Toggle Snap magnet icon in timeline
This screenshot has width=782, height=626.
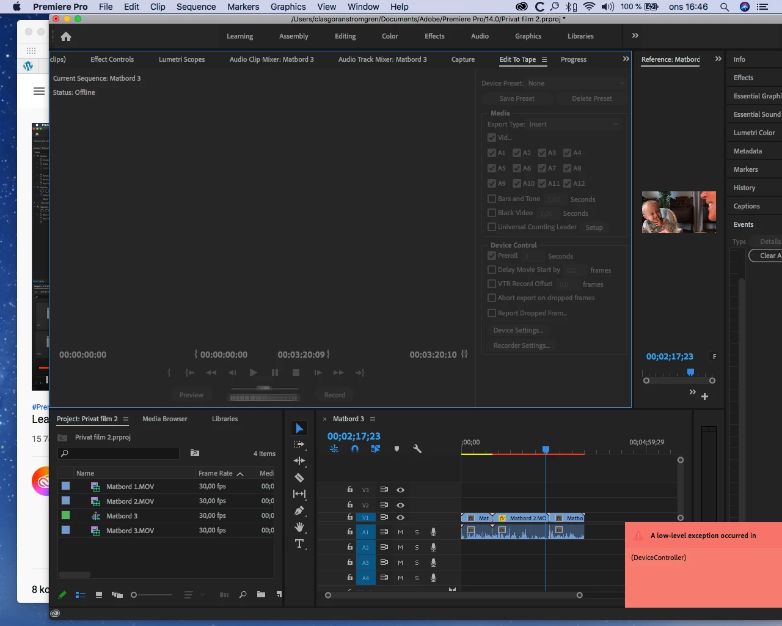click(x=355, y=449)
